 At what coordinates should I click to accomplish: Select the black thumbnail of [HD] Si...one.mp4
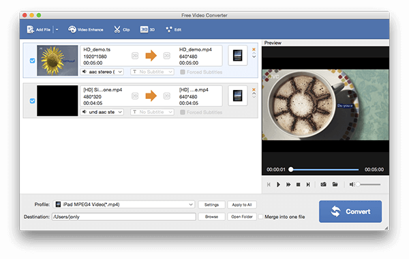click(57, 101)
